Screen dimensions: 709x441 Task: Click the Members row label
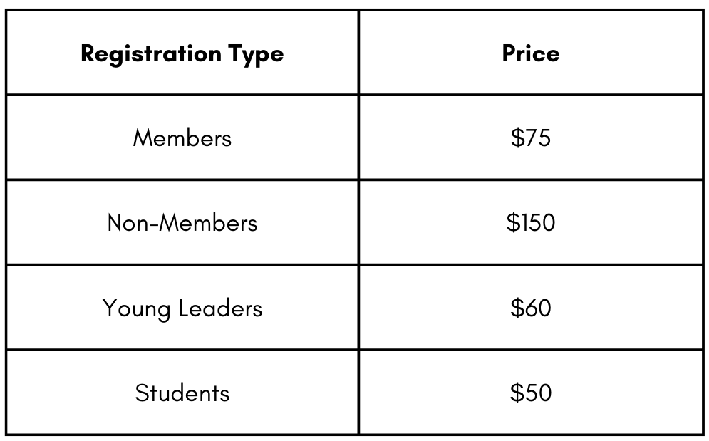[182, 138]
